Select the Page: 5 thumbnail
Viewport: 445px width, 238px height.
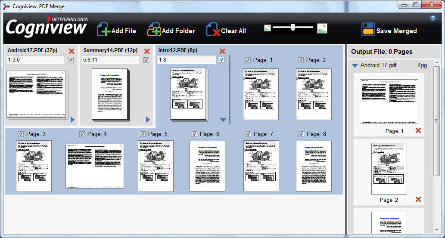[x=156, y=166]
